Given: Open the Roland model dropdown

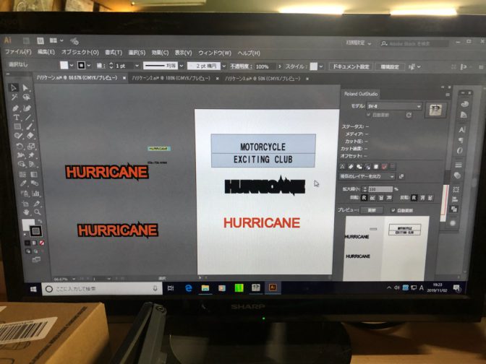Looking at the screenshot, I should pyautogui.click(x=393, y=106).
